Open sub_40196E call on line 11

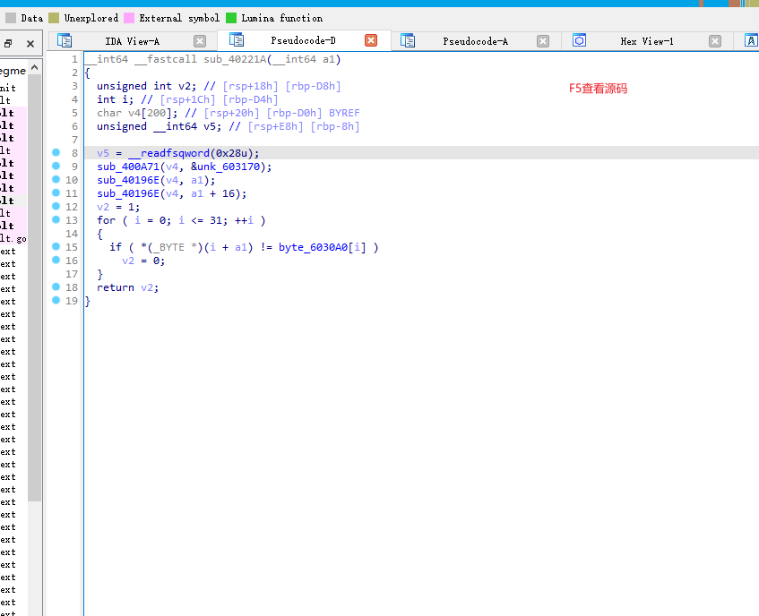128,193
